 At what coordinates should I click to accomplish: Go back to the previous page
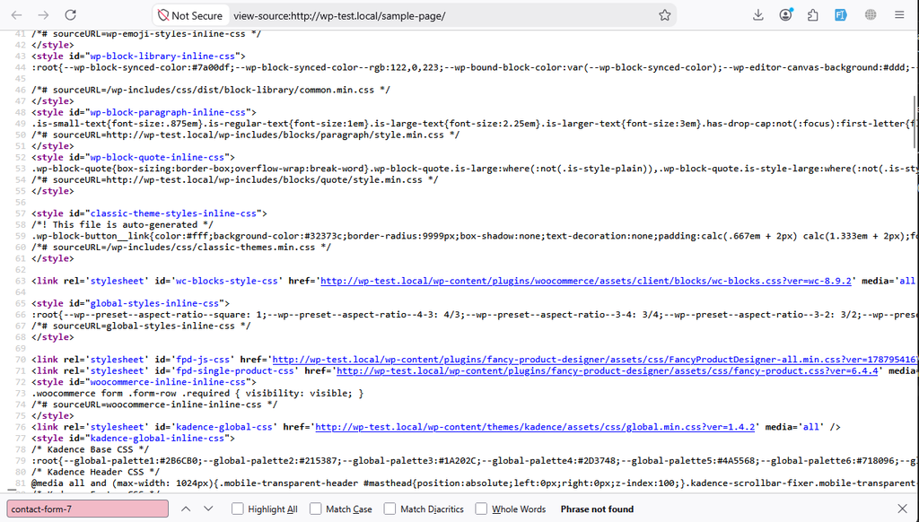(16, 15)
